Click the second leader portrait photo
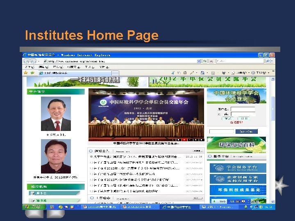 point(56,156)
